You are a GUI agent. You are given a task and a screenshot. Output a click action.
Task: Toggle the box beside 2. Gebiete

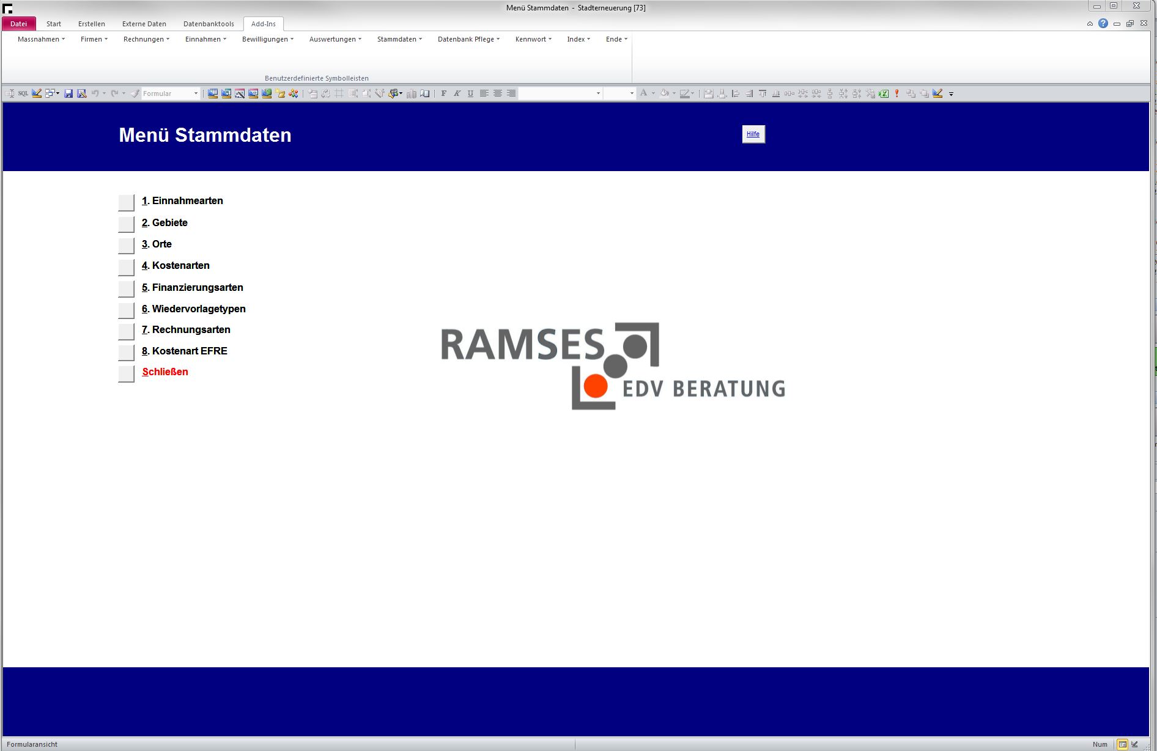pos(126,224)
